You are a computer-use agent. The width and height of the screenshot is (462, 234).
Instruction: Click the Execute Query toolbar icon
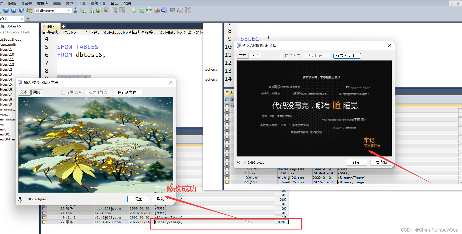pyautogui.click(x=6, y=10)
